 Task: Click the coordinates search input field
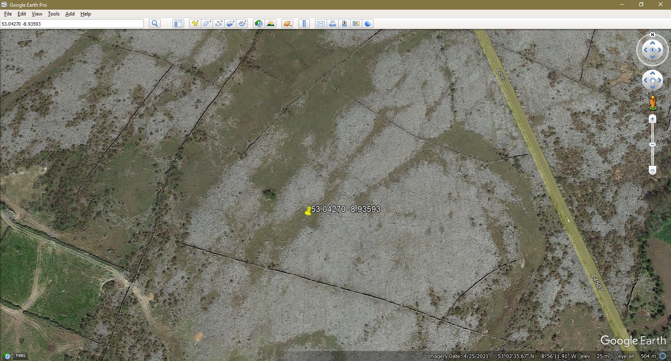coord(72,24)
